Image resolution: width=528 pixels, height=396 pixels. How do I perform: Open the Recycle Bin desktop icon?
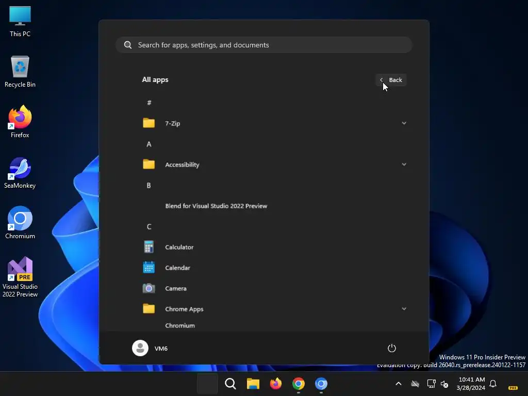tap(20, 72)
